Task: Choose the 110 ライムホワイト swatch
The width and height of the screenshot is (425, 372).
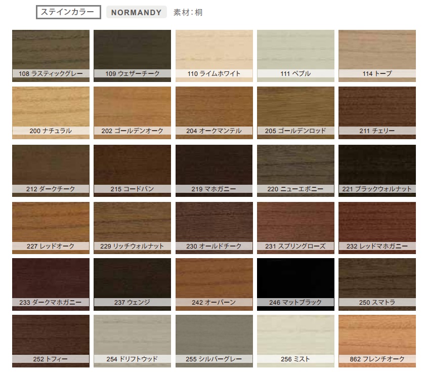Action: point(214,56)
